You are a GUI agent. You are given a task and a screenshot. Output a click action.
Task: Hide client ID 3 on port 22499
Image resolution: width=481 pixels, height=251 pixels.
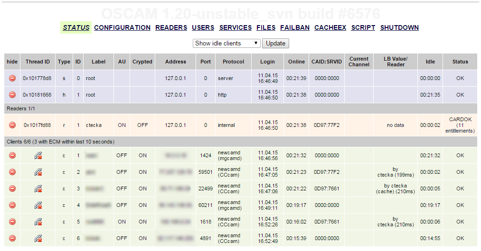(12, 188)
